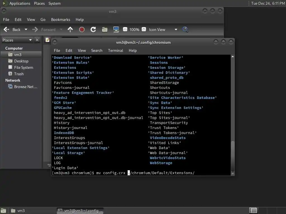Click the workspace switcher in bottom panel
Viewport: 286px width, 214px height.
253,211
